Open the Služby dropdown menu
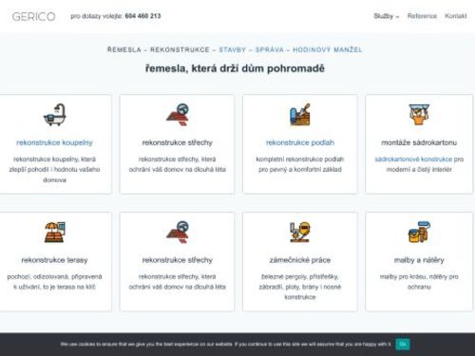Screen dimensions: 475x356 [386, 16]
